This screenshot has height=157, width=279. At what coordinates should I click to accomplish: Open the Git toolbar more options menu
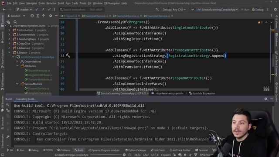click(x=54, y=10)
